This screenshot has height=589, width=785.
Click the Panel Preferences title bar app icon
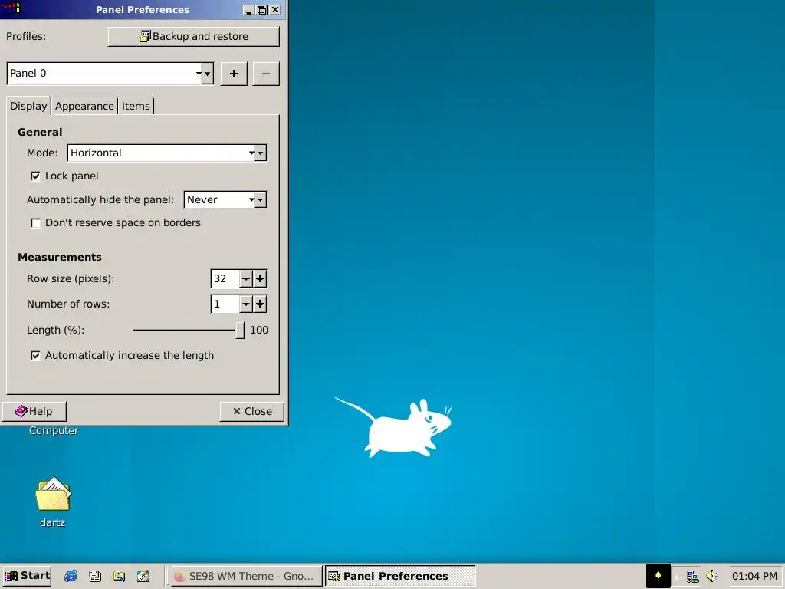(12, 8)
